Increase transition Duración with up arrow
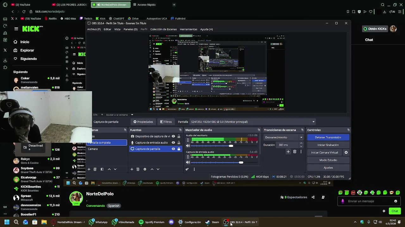Image resolution: width=405 pixels, height=227 pixels. coord(301,143)
